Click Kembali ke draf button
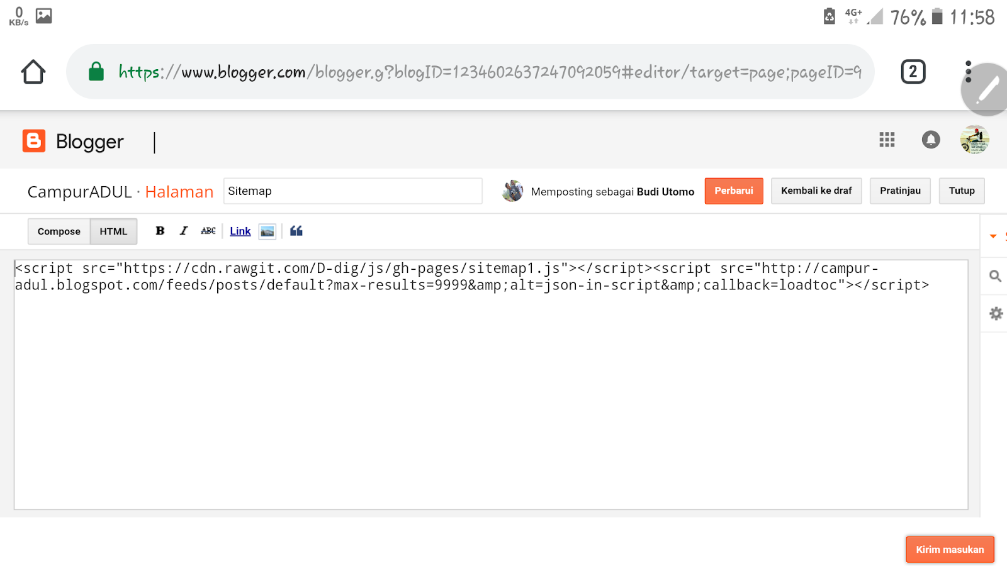The height and width of the screenshot is (566, 1007). pyautogui.click(x=816, y=191)
